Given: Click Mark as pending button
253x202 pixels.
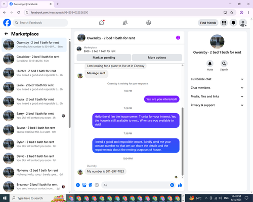Looking at the screenshot, I should 104,58.
